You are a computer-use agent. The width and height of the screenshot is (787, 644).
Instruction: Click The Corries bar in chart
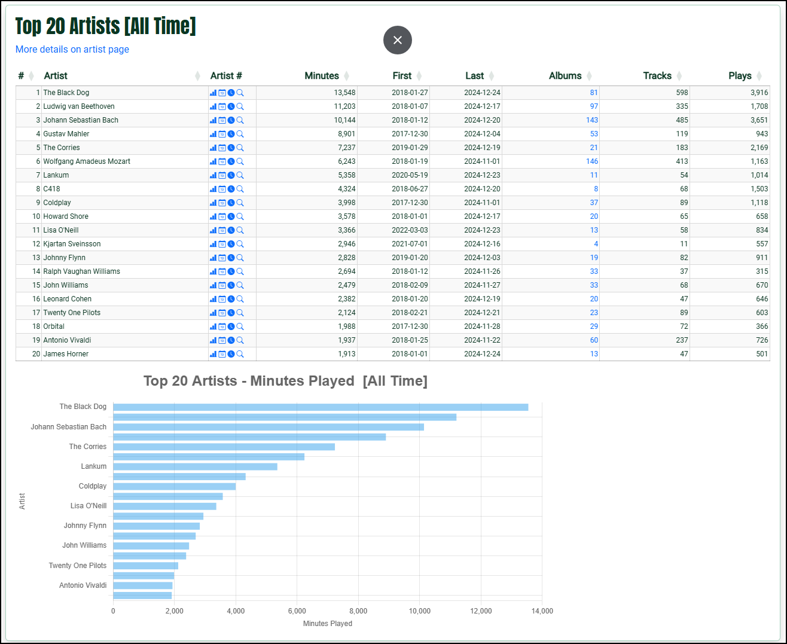pyautogui.click(x=224, y=447)
